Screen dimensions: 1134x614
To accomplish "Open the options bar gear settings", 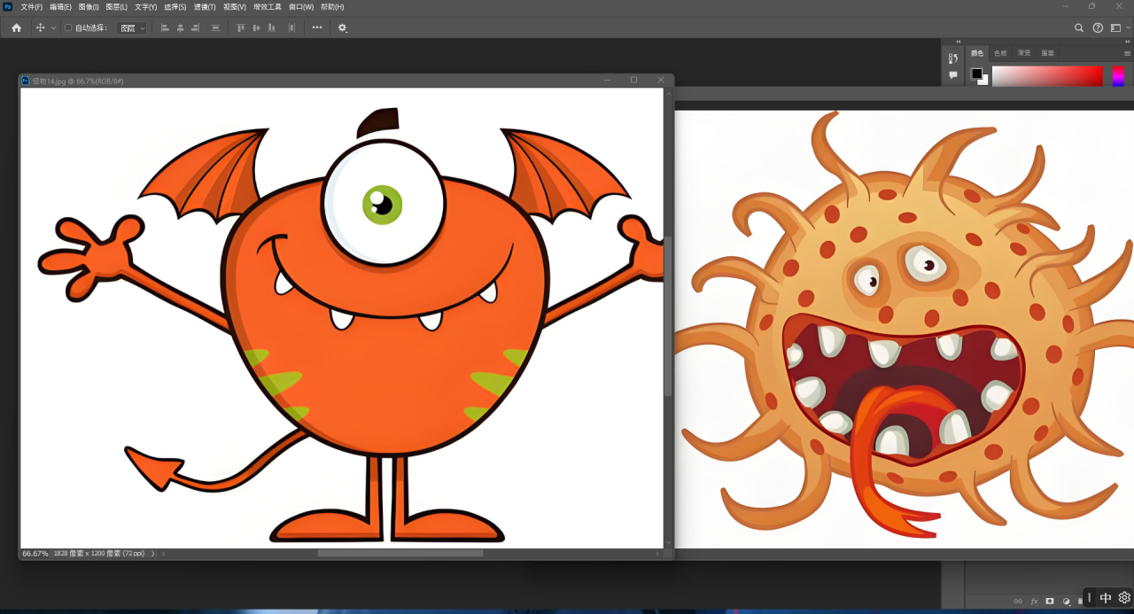I will [x=343, y=27].
